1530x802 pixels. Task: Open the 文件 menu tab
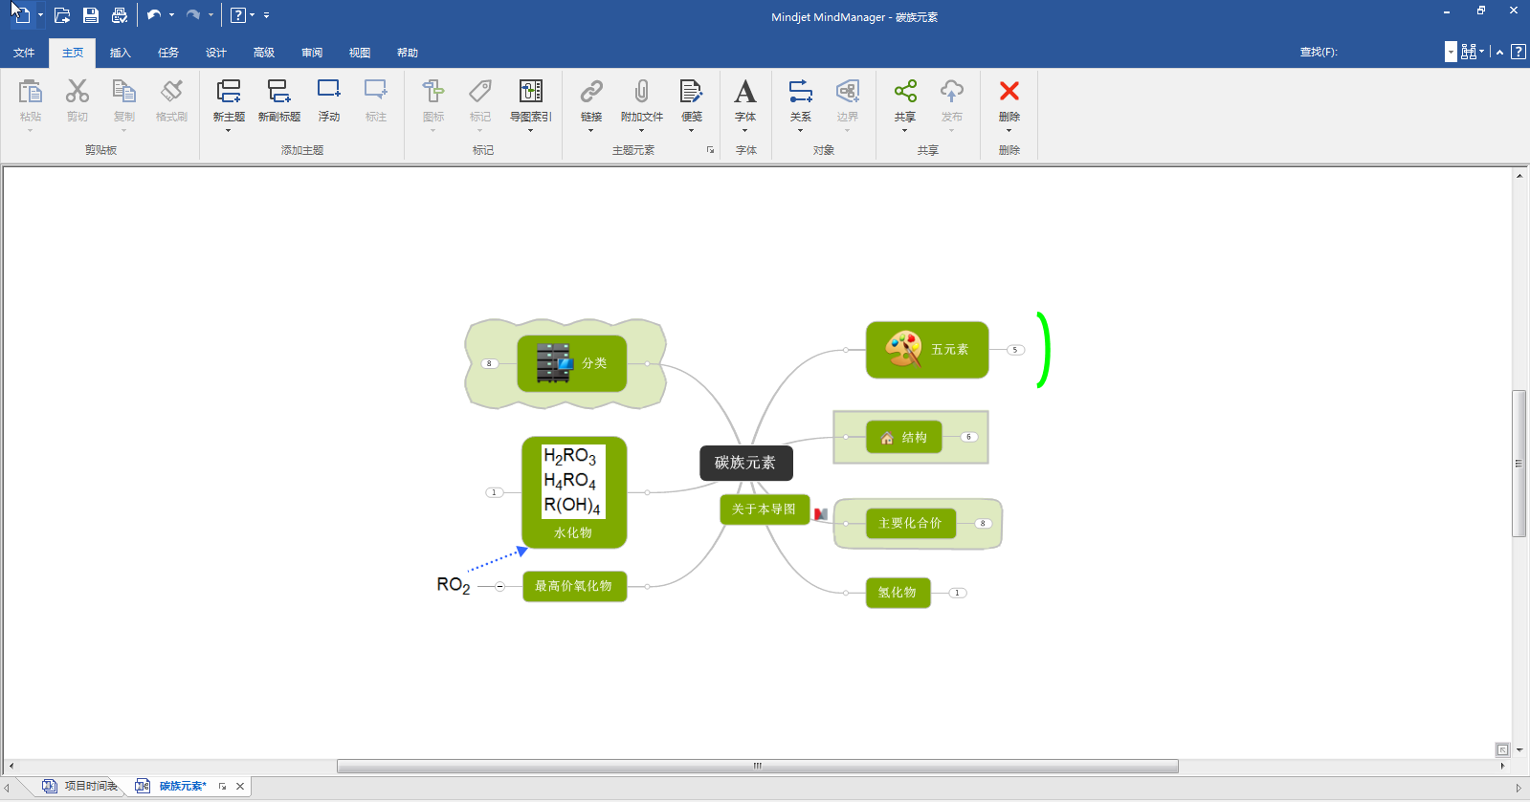point(24,53)
